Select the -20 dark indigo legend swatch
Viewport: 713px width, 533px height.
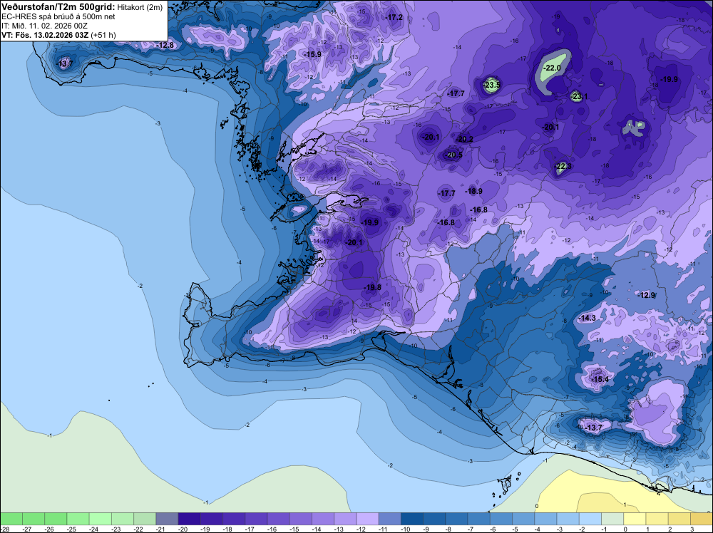tap(189, 519)
